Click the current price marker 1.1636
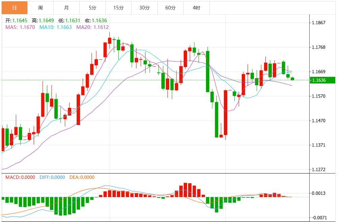339x222 pixels. click(x=322, y=80)
